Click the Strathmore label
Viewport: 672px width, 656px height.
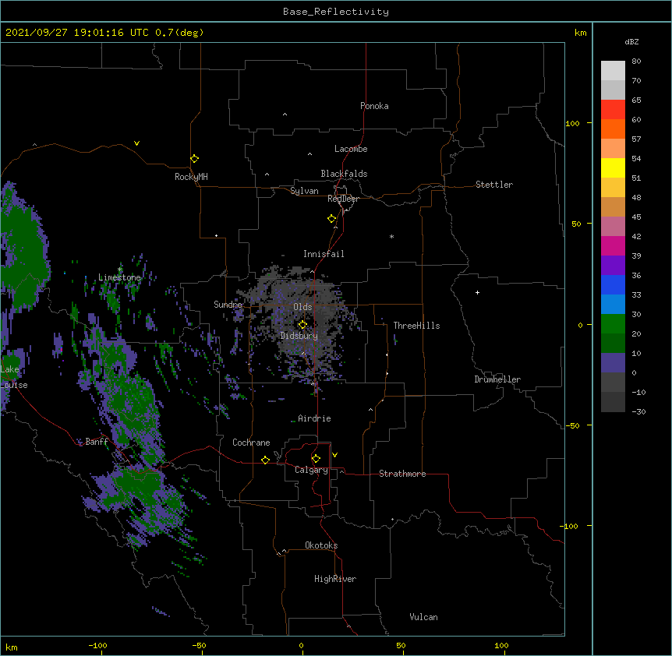[x=402, y=474]
